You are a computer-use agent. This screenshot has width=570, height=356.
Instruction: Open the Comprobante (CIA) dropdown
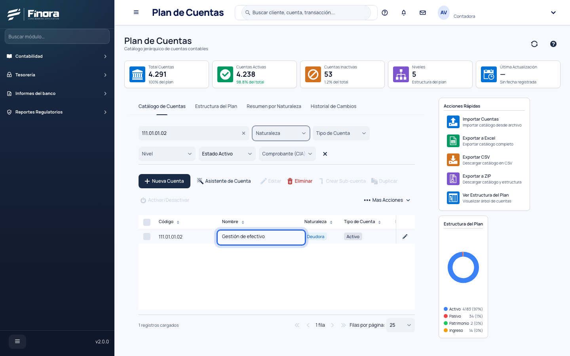pyautogui.click(x=287, y=154)
